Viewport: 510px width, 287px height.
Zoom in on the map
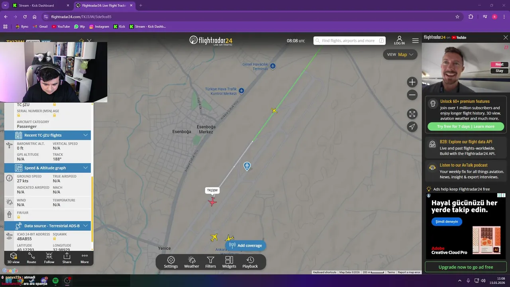coord(412,82)
